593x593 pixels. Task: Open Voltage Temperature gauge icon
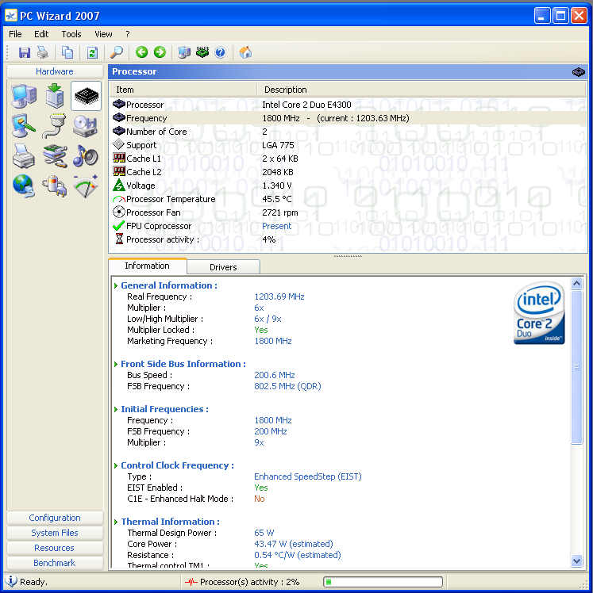(x=86, y=186)
